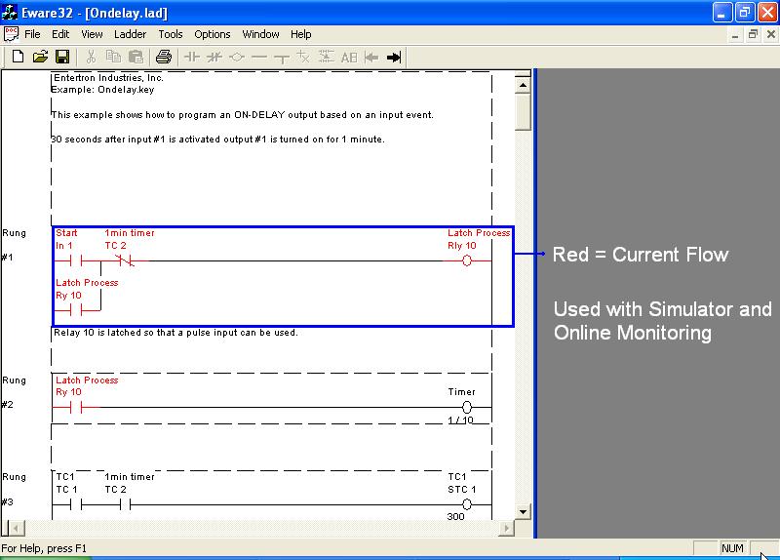Image resolution: width=780 pixels, height=560 pixels.
Task: Click the '30 seconds after input #1' comment
Action: point(217,140)
